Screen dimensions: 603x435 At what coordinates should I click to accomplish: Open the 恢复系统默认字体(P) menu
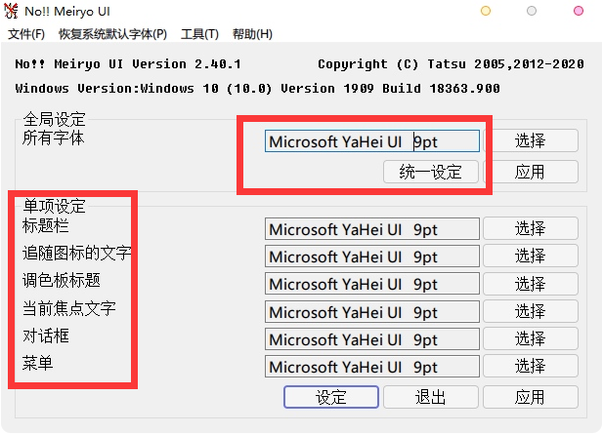(x=112, y=34)
